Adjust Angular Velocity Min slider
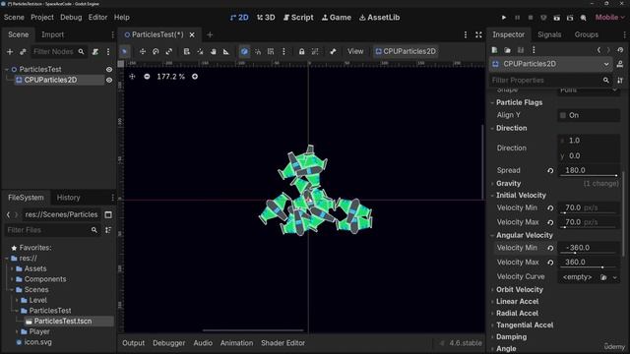Image resolution: width=630 pixels, height=354 pixels. point(589,253)
